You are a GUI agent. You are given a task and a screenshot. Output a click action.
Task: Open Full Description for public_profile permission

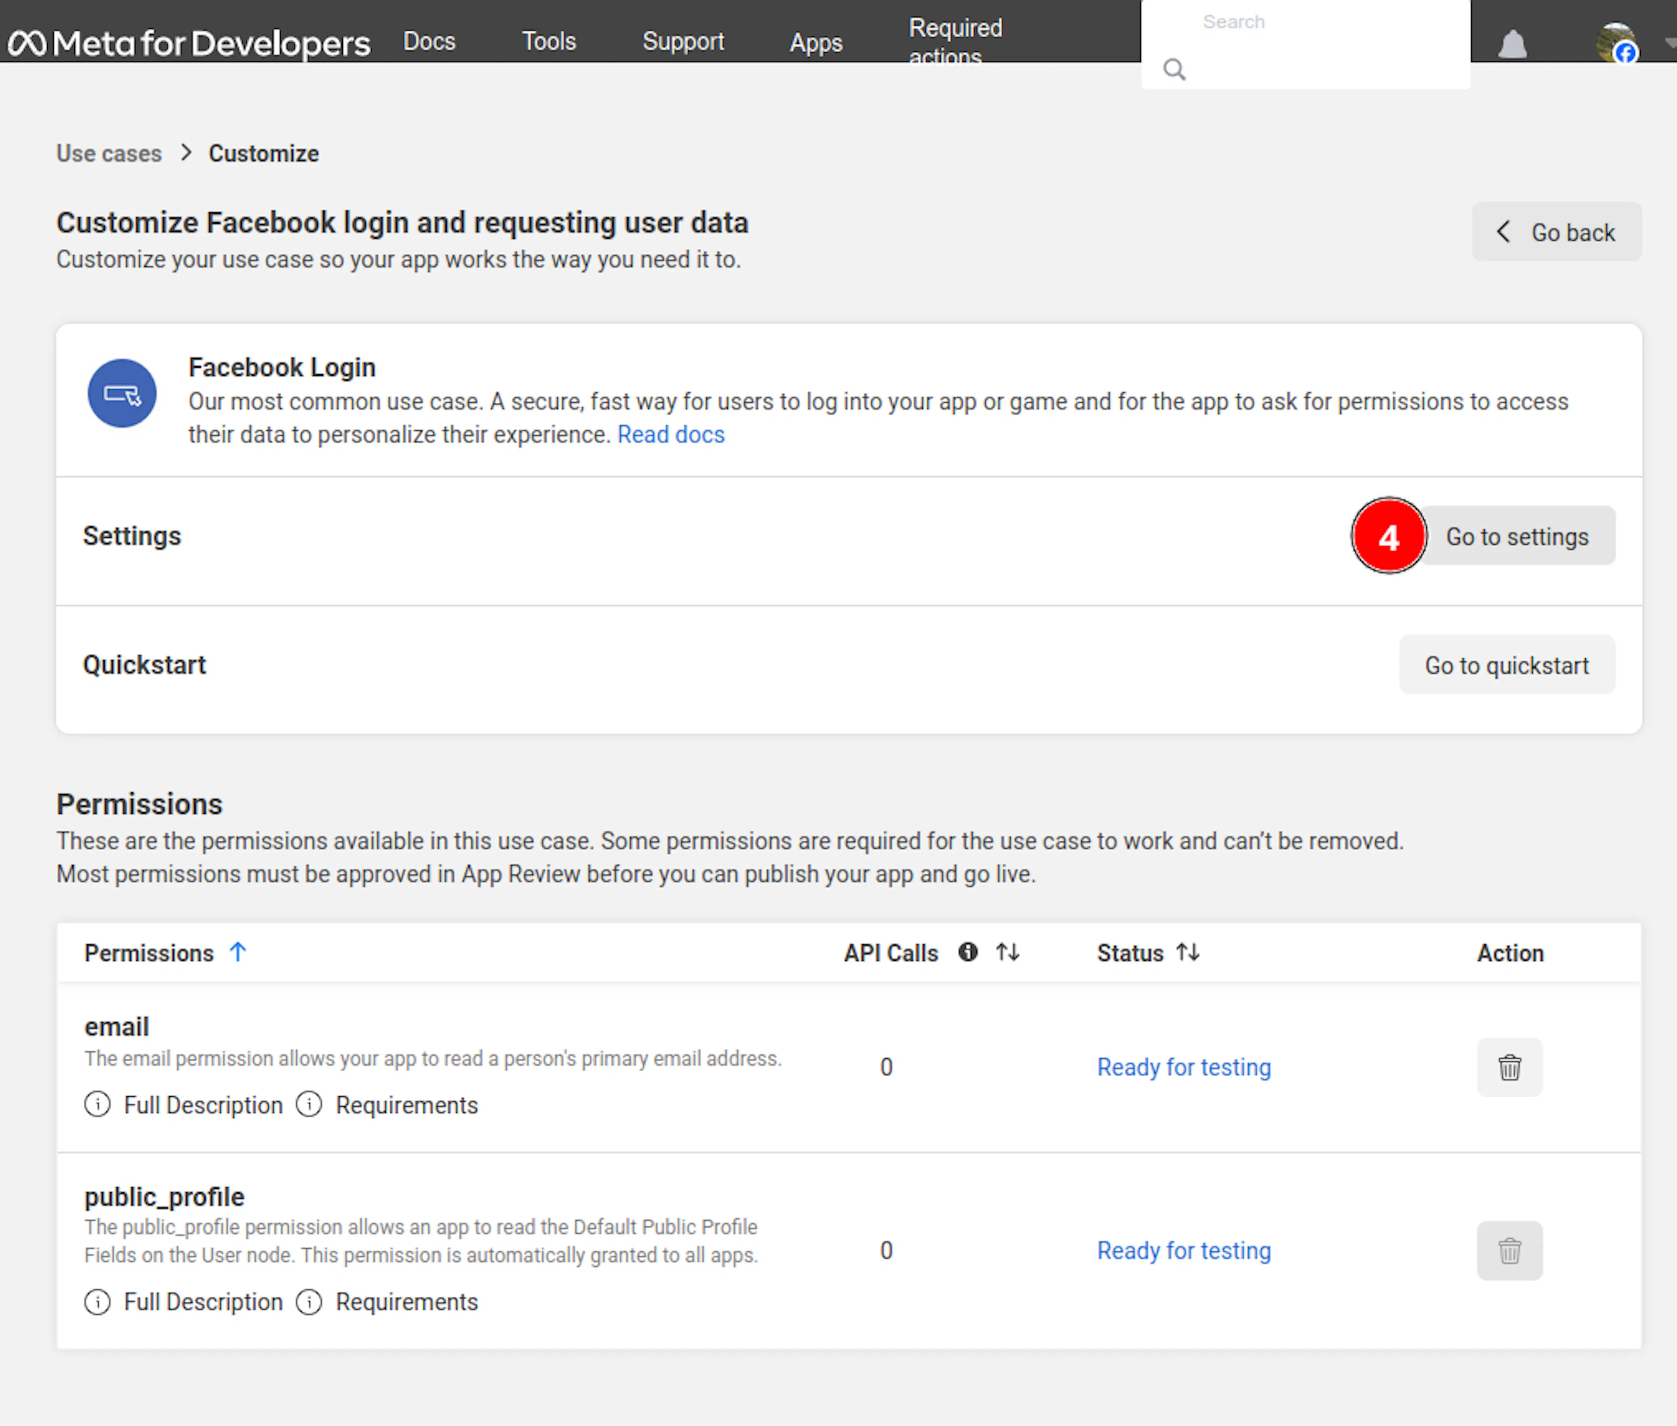click(x=203, y=1302)
